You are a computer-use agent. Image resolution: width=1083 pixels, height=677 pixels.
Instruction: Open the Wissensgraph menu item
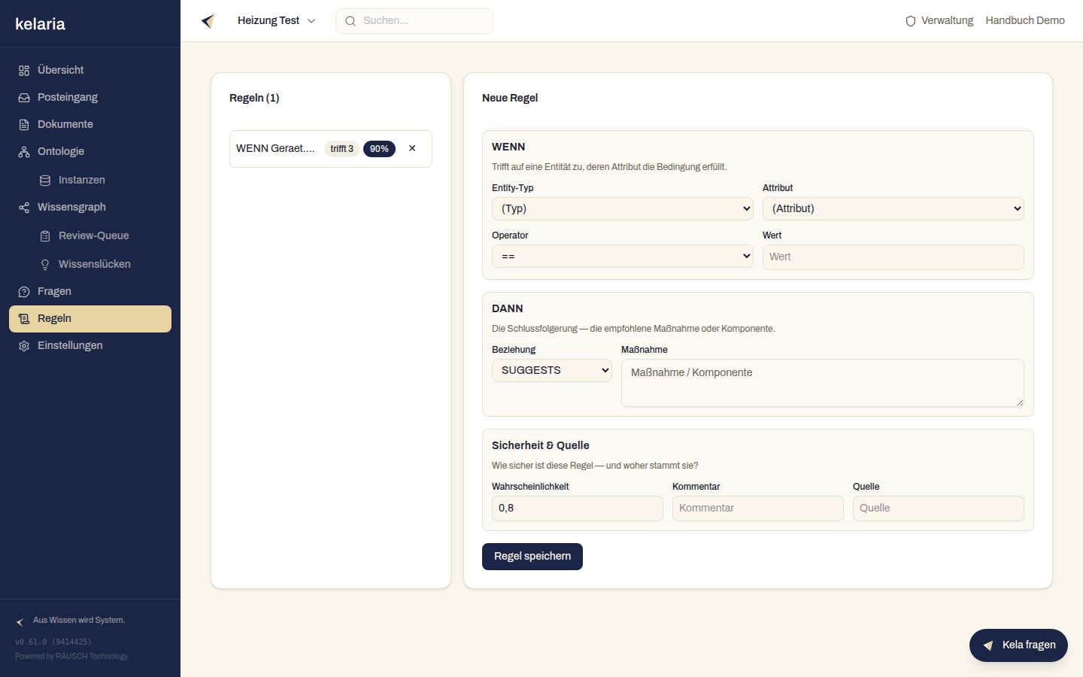tap(90, 208)
